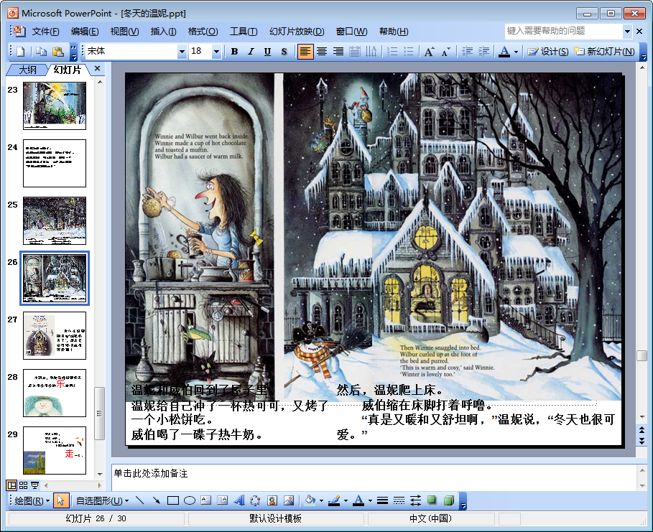Insert WordArt with the slanted A icon

tap(239, 501)
